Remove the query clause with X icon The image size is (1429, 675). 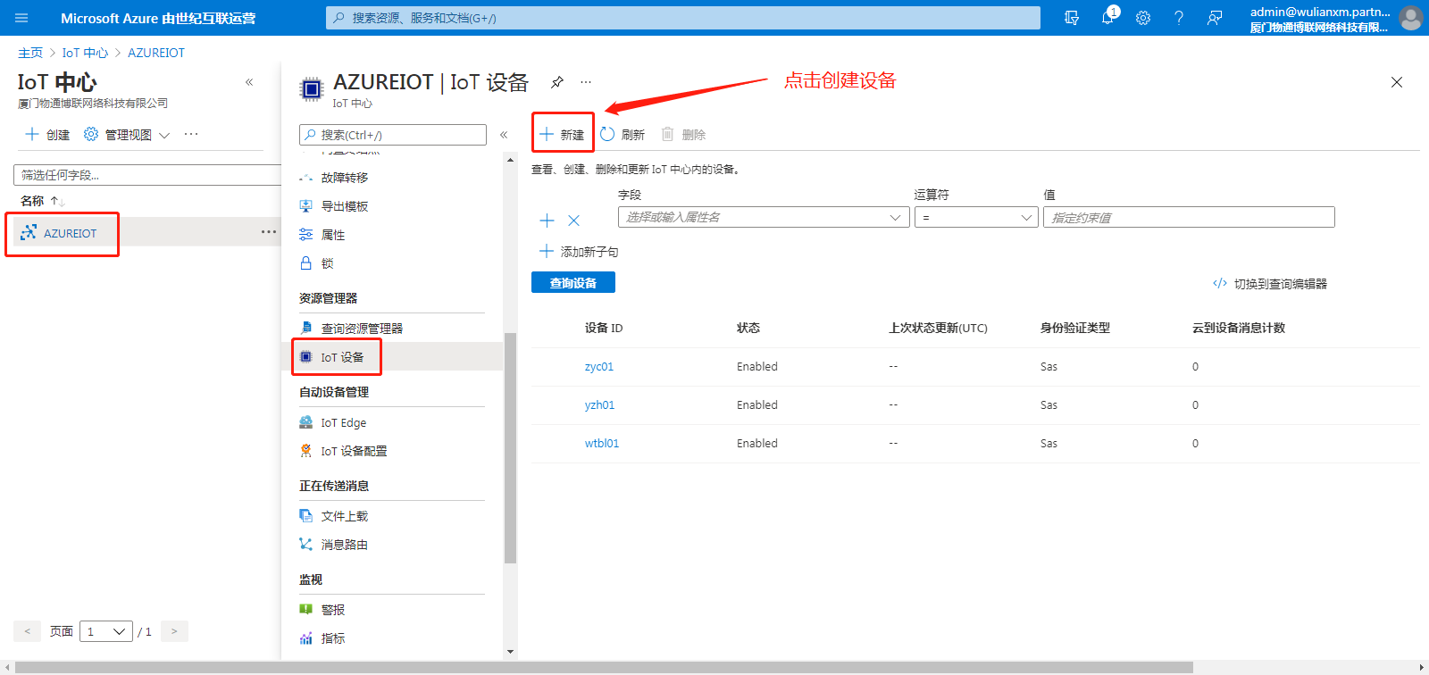click(x=574, y=221)
